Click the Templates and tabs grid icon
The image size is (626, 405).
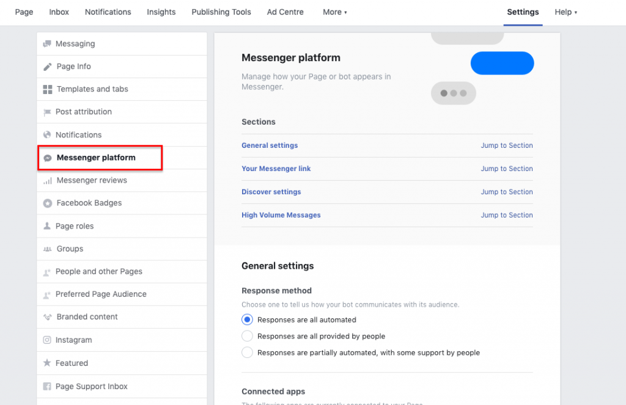[x=48, y=89]
